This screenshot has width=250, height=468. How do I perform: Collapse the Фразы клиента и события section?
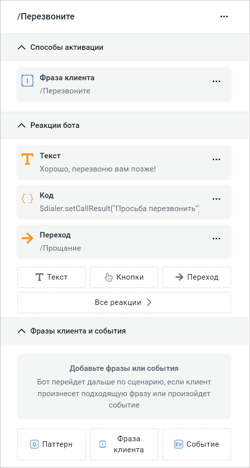tap(21, 331)
